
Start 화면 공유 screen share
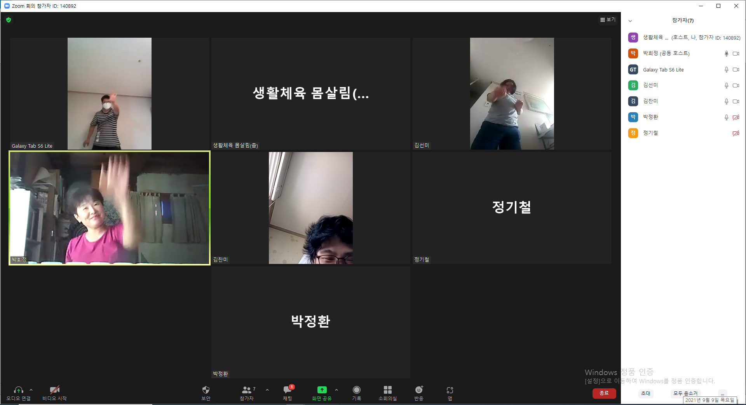tap(322, 393)
